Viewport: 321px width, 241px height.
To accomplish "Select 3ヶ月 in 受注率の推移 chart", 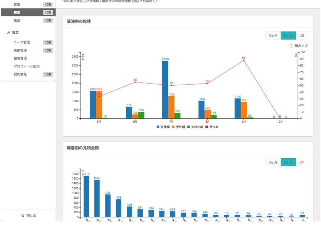I will (273, 36).
